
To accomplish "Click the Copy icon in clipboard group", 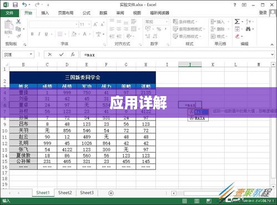I will [18, 29].
